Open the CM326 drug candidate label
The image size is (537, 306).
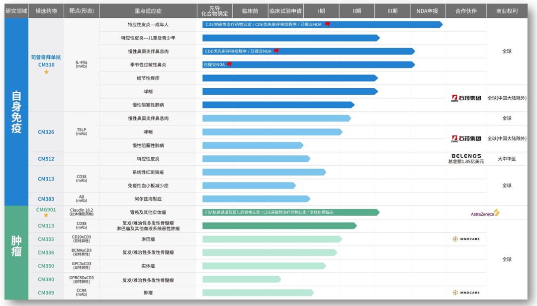pyautogui.click(x=46, y=132)
